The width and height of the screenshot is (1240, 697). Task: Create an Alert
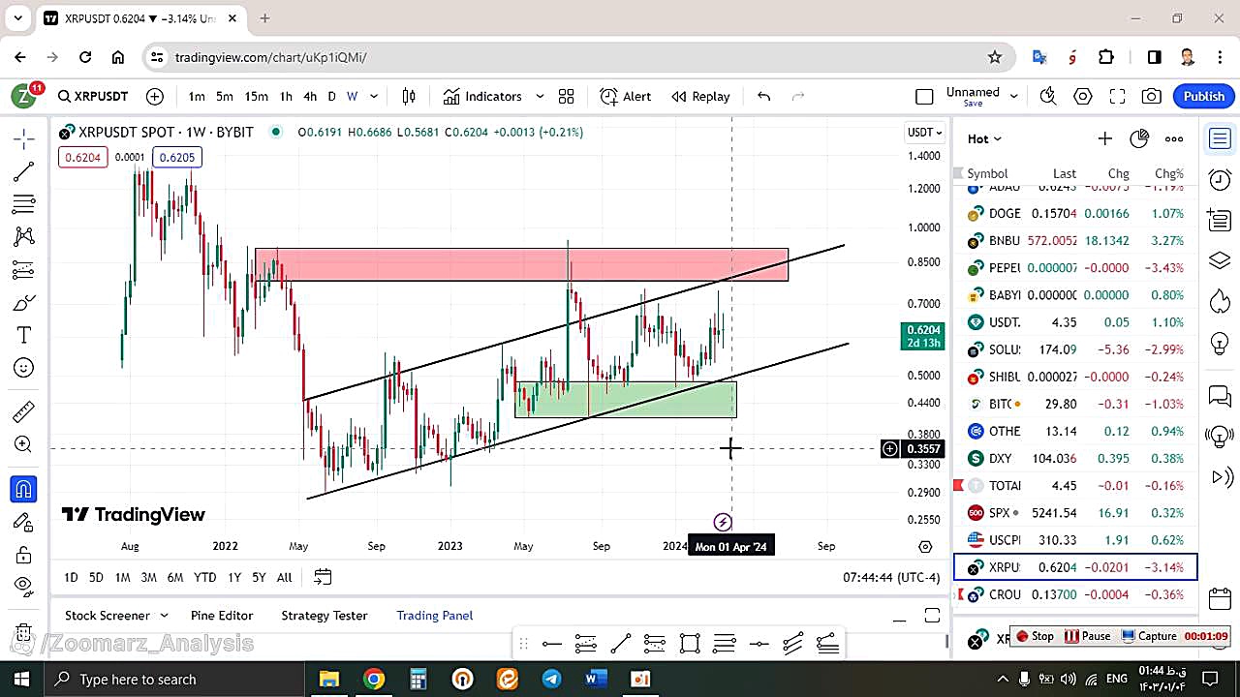626,96
